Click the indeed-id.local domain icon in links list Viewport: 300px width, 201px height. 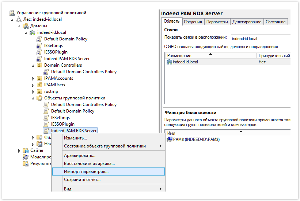pos(169,62)
